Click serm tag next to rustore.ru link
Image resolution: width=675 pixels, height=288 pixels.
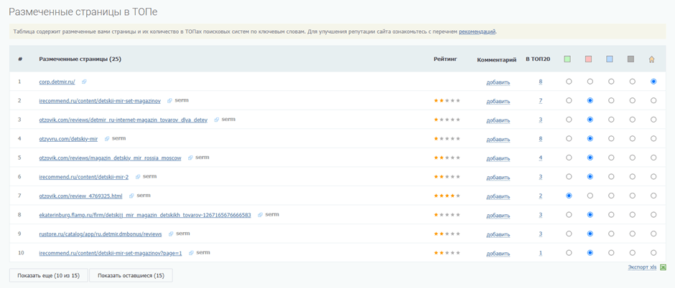click(183, 234)
